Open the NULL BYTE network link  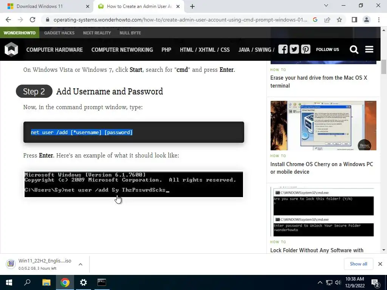click(130, 33)
